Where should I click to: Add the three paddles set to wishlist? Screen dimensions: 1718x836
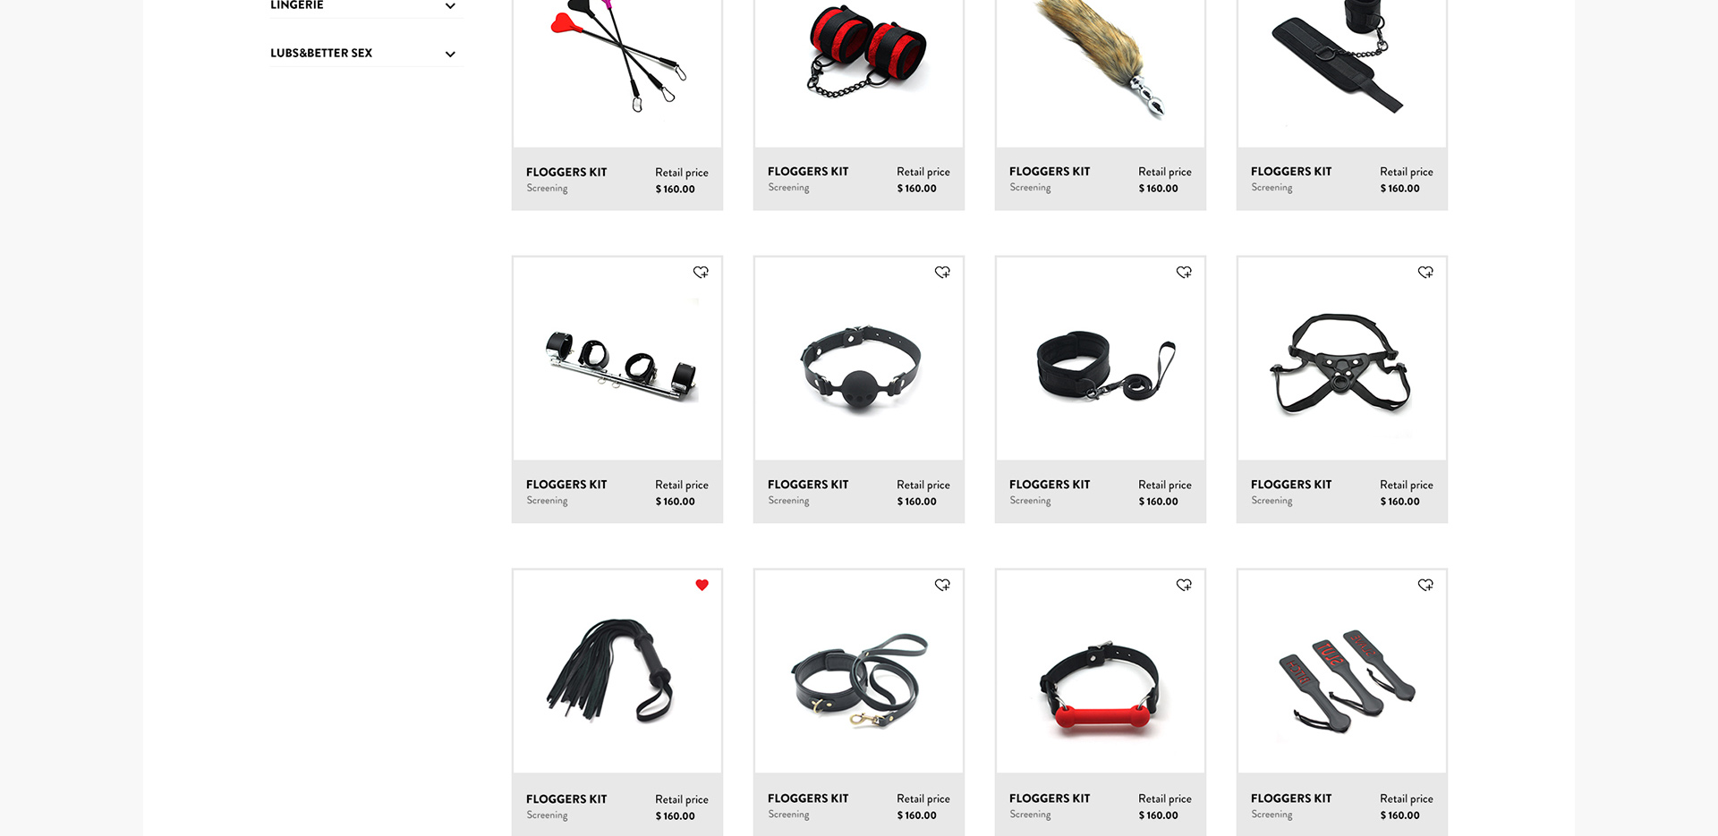coord(1425,585)
